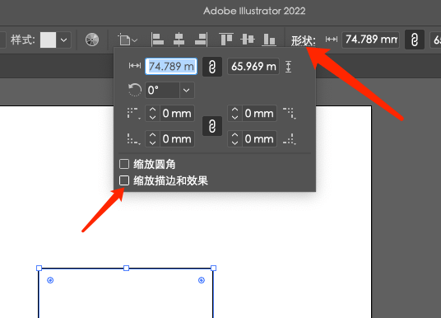Click the bottom-left corner radius stepper
The height and width of the screenshot is (318, 441).
click(x=152, y=139)
